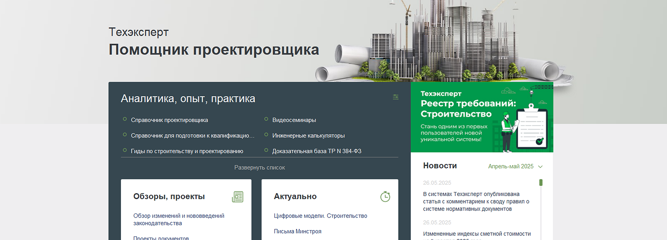Click the list settings icon in Аналитика panel
Viewport: 667px width, 240px height.
(395, 97)
